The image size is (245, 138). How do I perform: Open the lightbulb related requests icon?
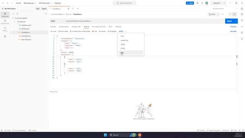[x=242, y=33]
